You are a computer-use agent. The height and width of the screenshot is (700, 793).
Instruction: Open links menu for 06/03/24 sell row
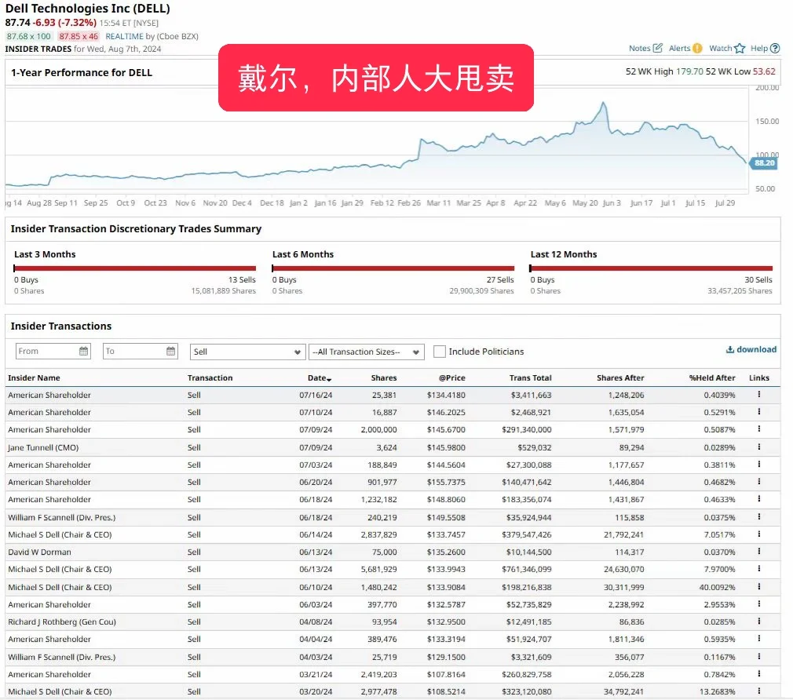pos(759,604)
